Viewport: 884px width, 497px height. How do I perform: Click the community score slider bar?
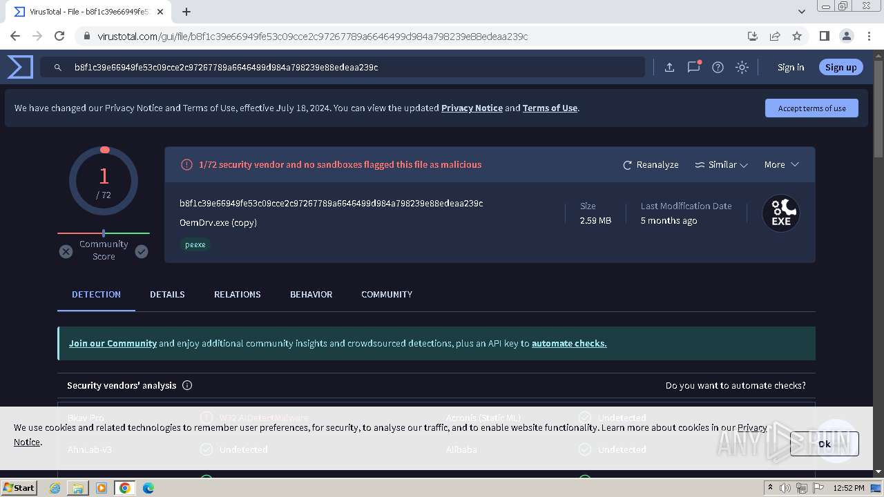[x=104, y=233]
